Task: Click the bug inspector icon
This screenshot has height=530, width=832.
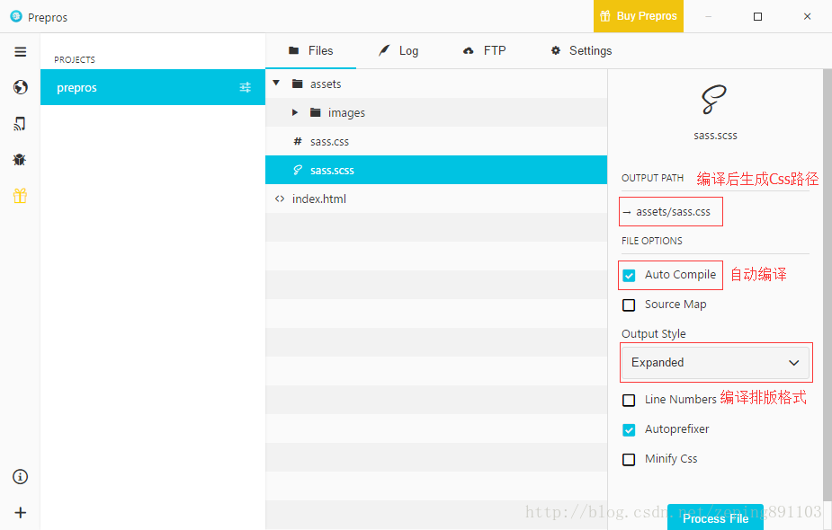Action: point(20,160)
